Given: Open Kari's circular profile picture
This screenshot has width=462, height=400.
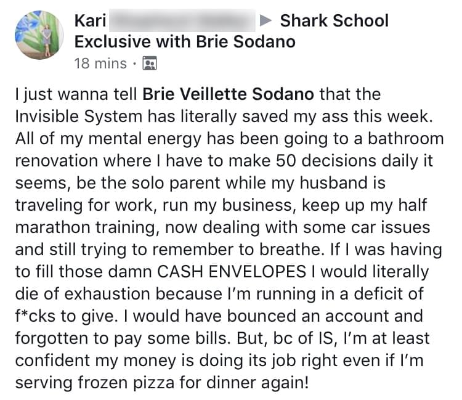Looking at the screenshot, I should [39, 35].
